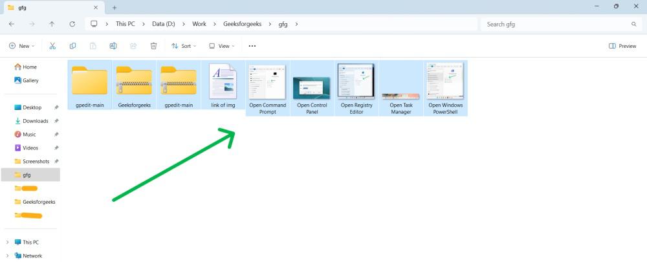
Task: Expand chevron after Work breadcrumb
Action: 215,24
